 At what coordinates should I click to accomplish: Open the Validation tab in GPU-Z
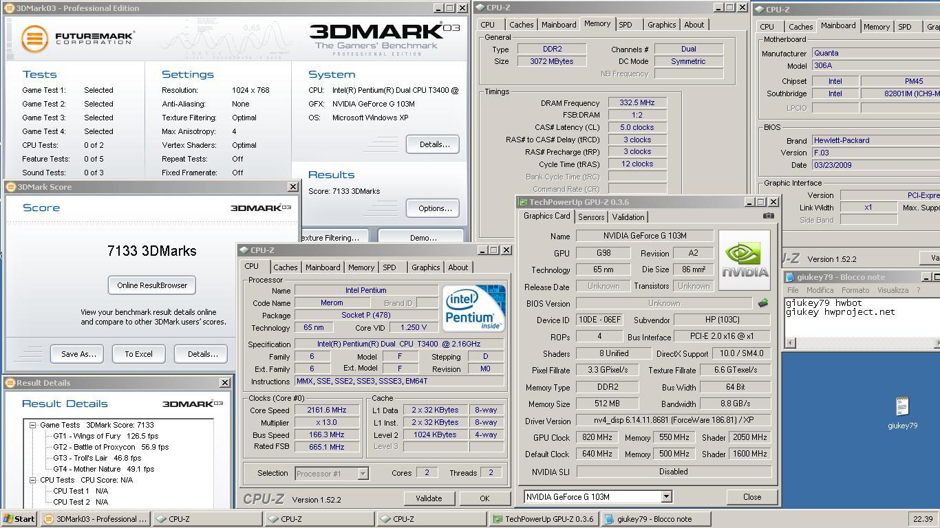[x=628, y=217]
